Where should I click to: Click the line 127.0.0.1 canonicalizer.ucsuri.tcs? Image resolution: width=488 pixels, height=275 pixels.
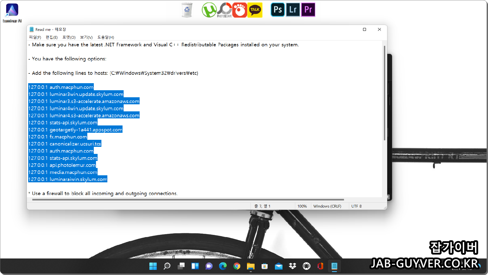(65, 144)
